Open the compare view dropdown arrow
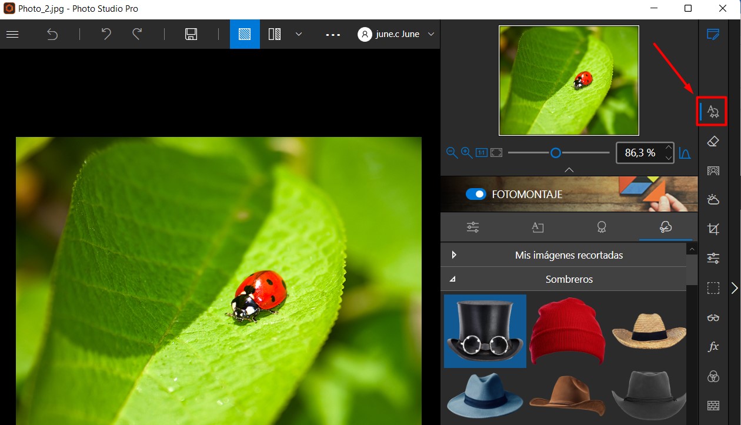This screenshot has height=425, width=741. coord(299,34)
